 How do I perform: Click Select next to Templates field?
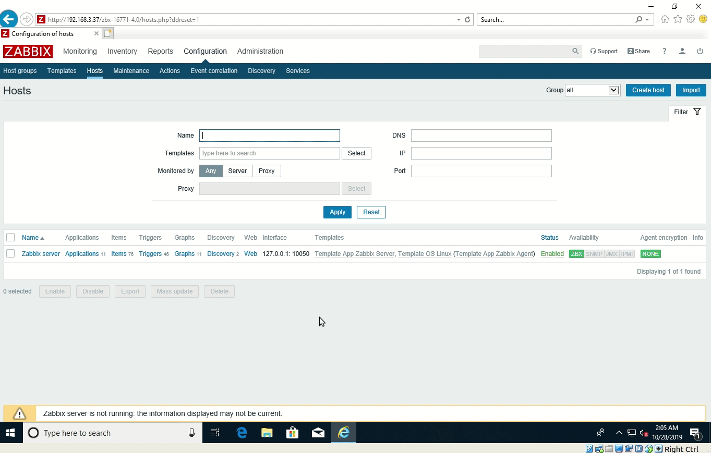[356, 153]
